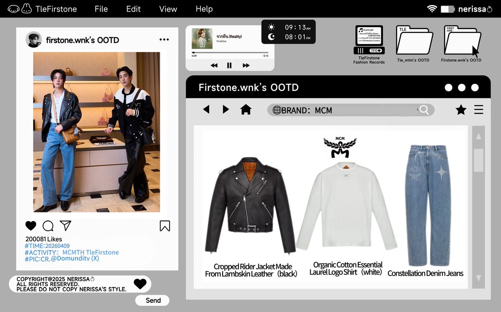
Task: Open the #TIME:20260409 hashtag
Action: pos(47,246)
